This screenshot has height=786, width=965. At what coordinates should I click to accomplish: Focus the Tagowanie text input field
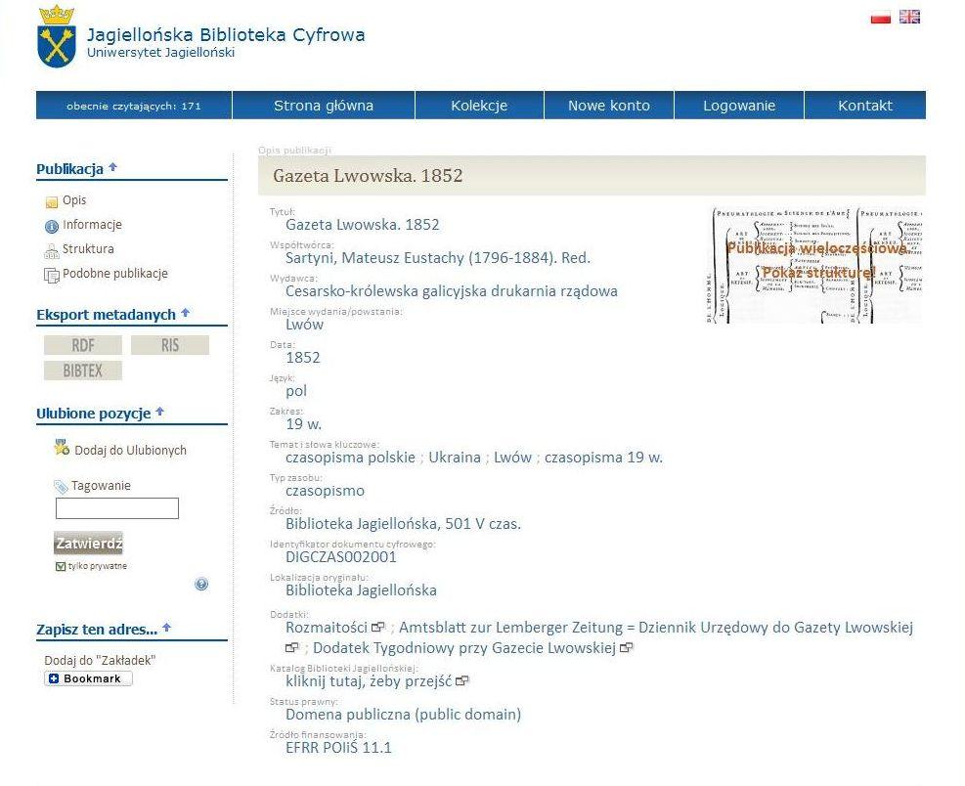117,508
